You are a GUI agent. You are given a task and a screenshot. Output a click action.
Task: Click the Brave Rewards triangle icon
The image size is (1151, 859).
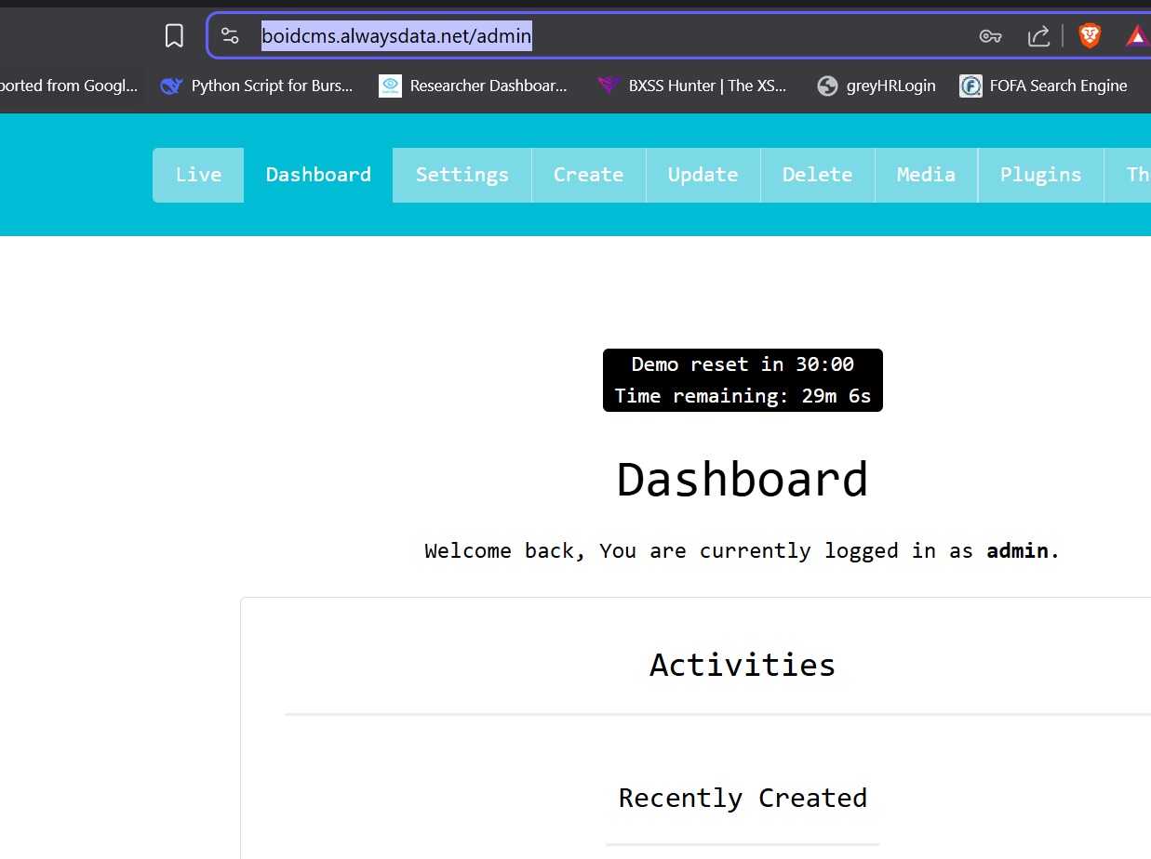[1137, 36]
